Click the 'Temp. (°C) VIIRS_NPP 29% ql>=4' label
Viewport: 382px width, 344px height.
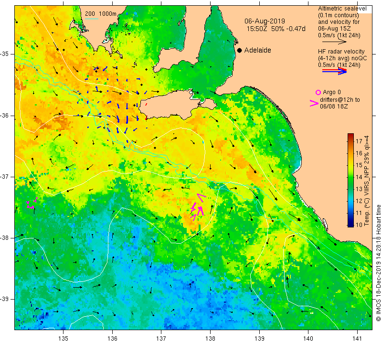click(x=367, y=181)
